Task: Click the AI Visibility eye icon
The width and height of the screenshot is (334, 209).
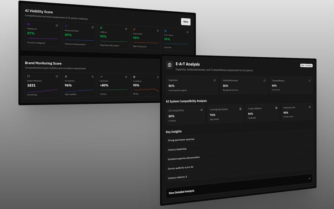Action: [x=66, y=76]
